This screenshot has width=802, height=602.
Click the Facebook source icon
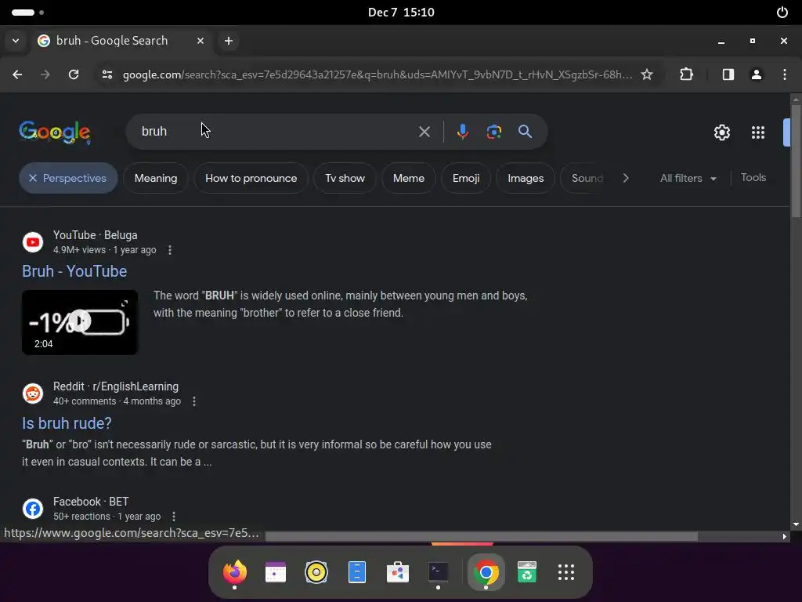pos(33,509)
